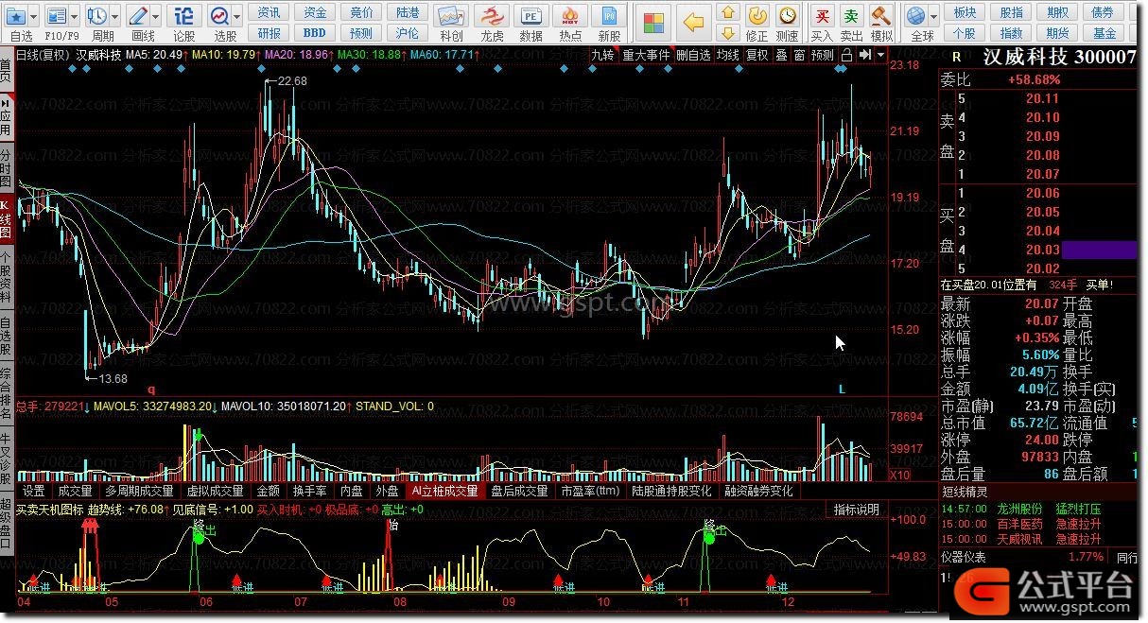Open the 陆港 button
Viewport: 1148px width, 623px height.
pyautogui.click(x=408, y=12)
